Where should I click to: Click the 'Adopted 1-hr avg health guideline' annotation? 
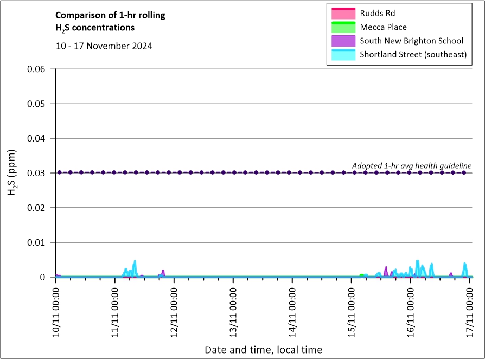(411, 165)
